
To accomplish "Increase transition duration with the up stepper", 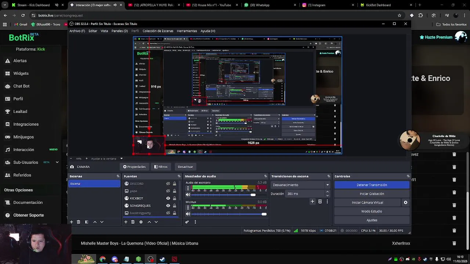I will 328,192.
